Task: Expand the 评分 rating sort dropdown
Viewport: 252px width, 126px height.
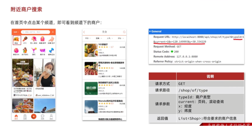Action: point(121,38)
